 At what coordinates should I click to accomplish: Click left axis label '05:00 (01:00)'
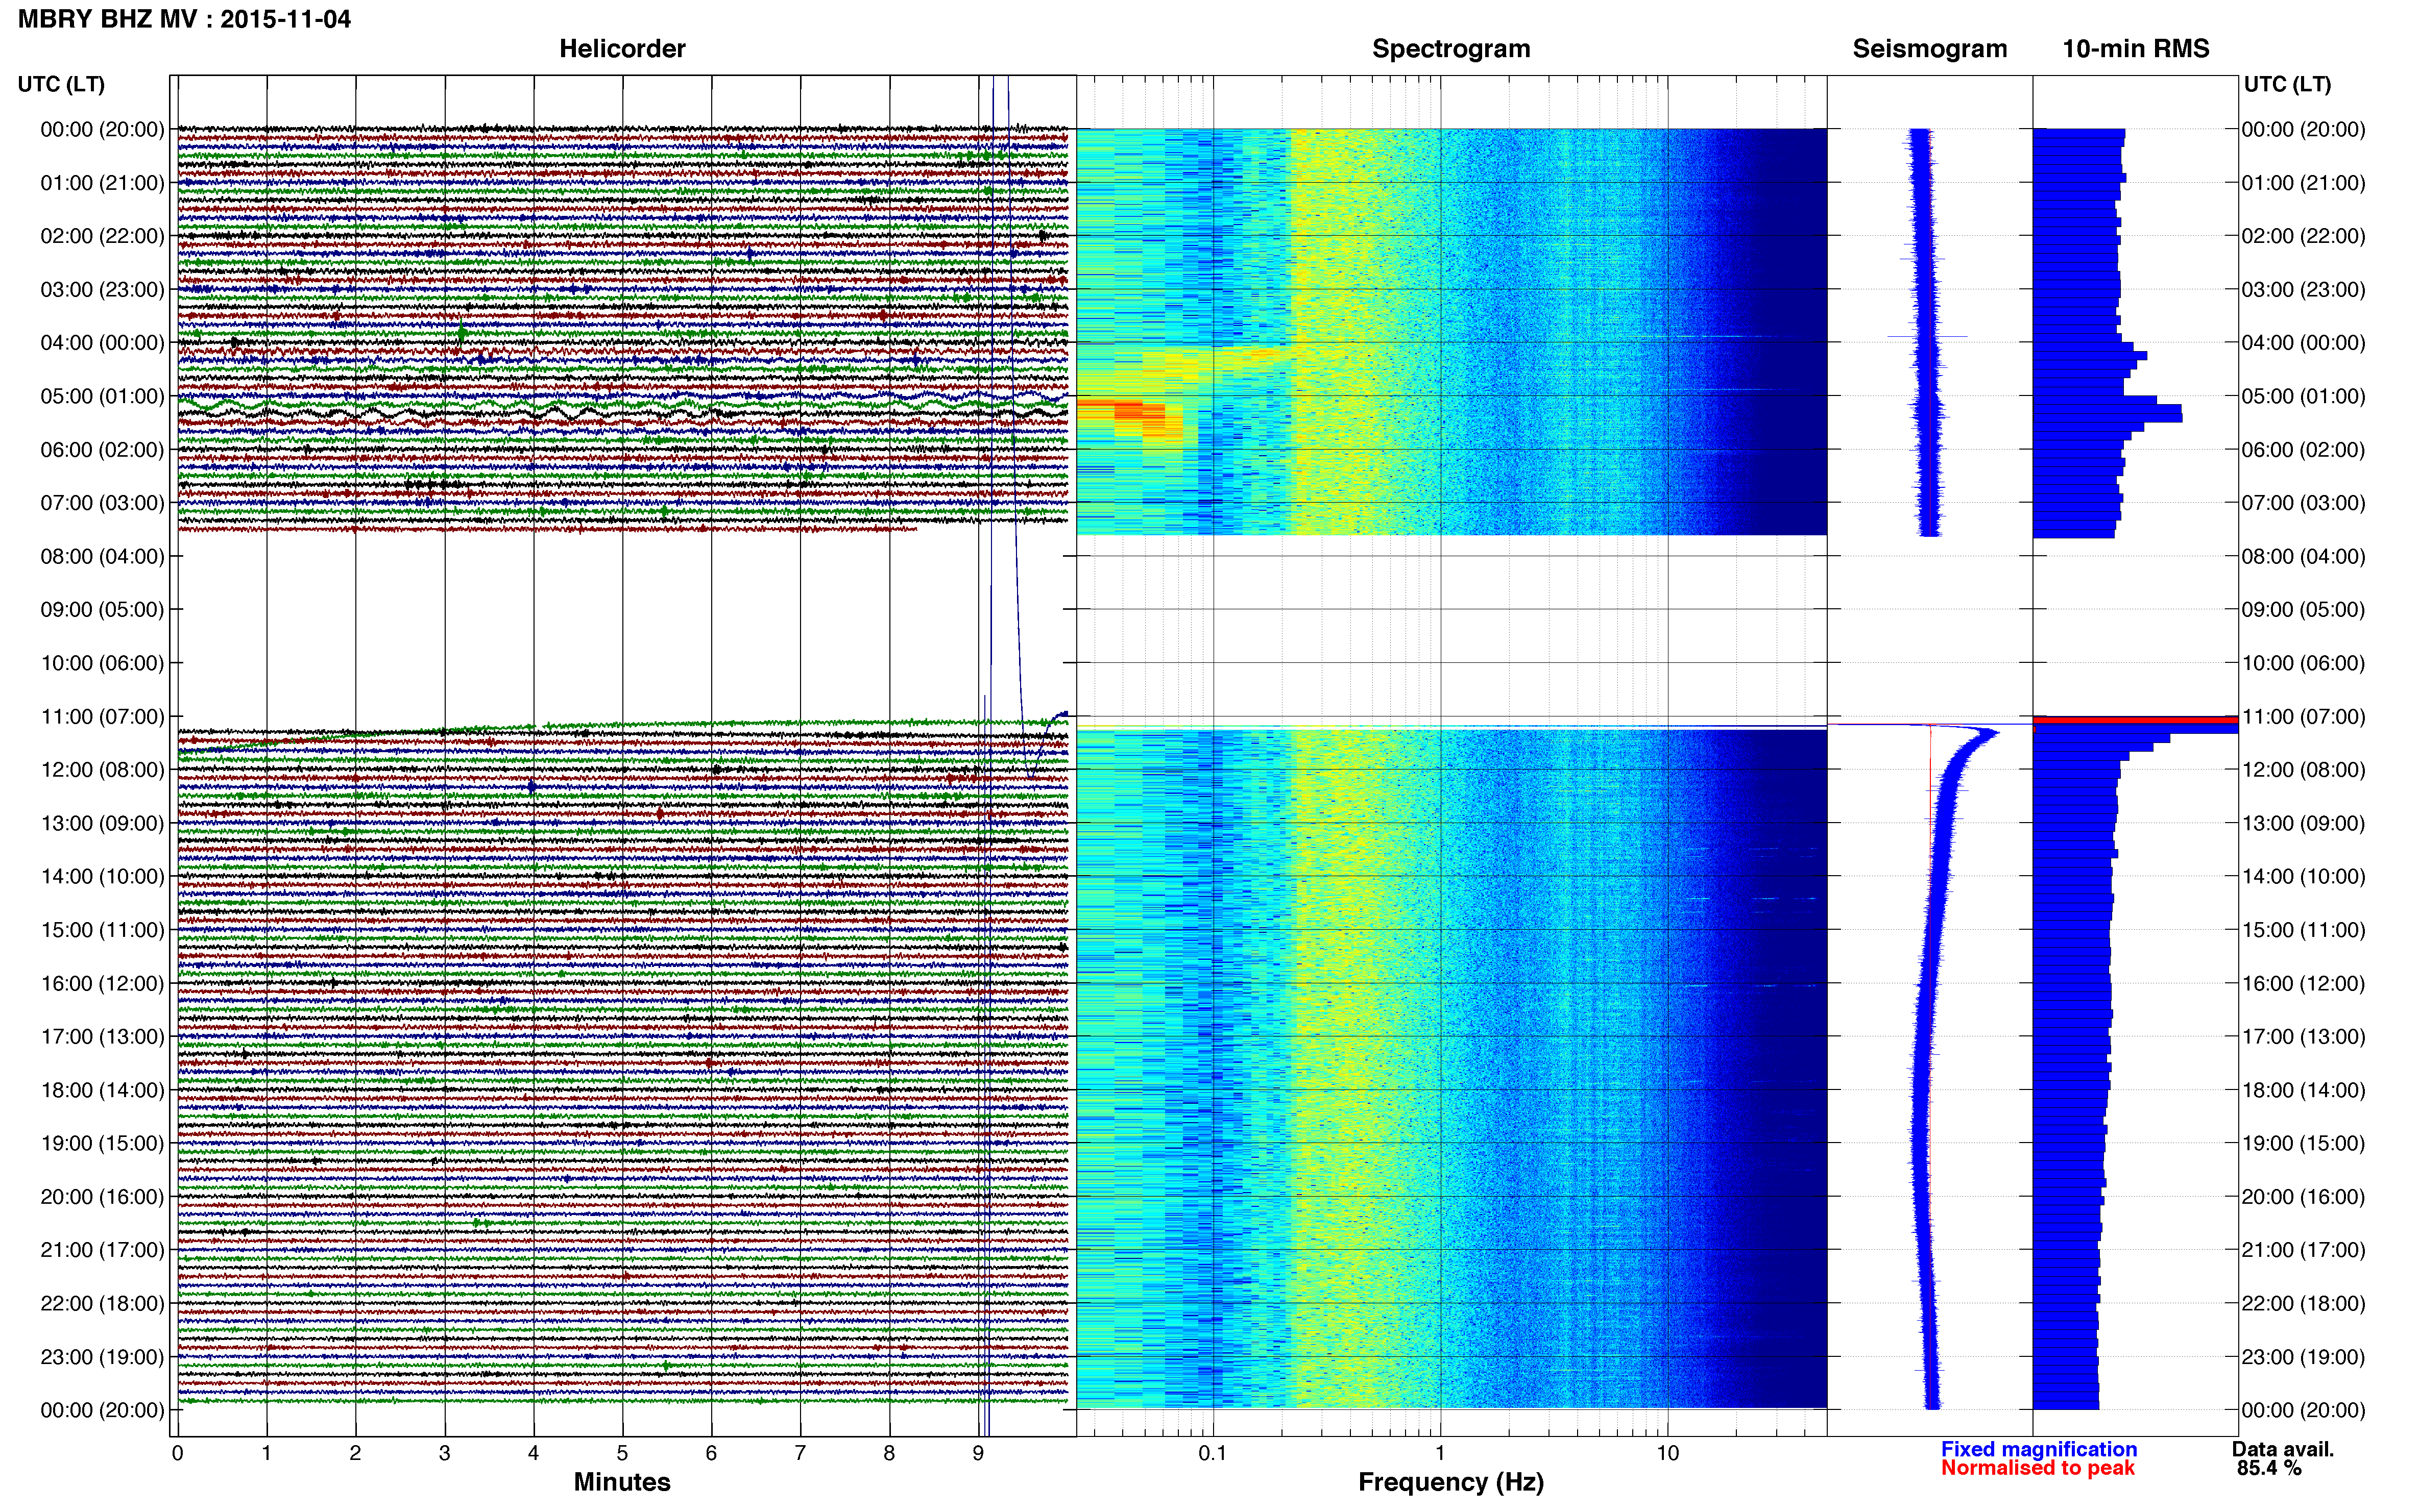(102, 396)
